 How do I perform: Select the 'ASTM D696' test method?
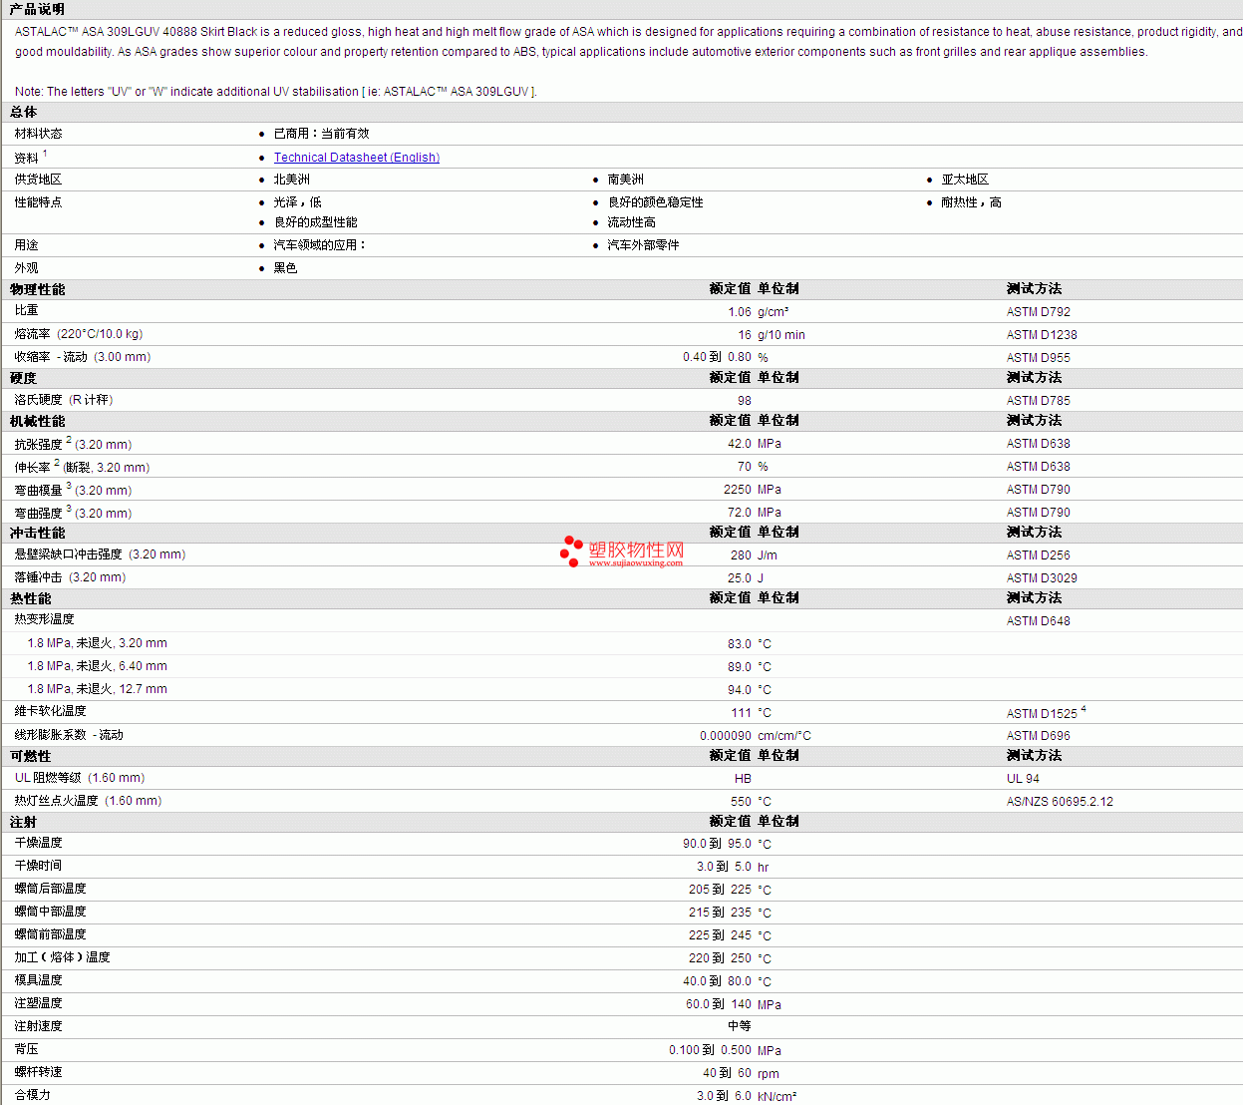pyautogui.click(x=1039, y=736)
